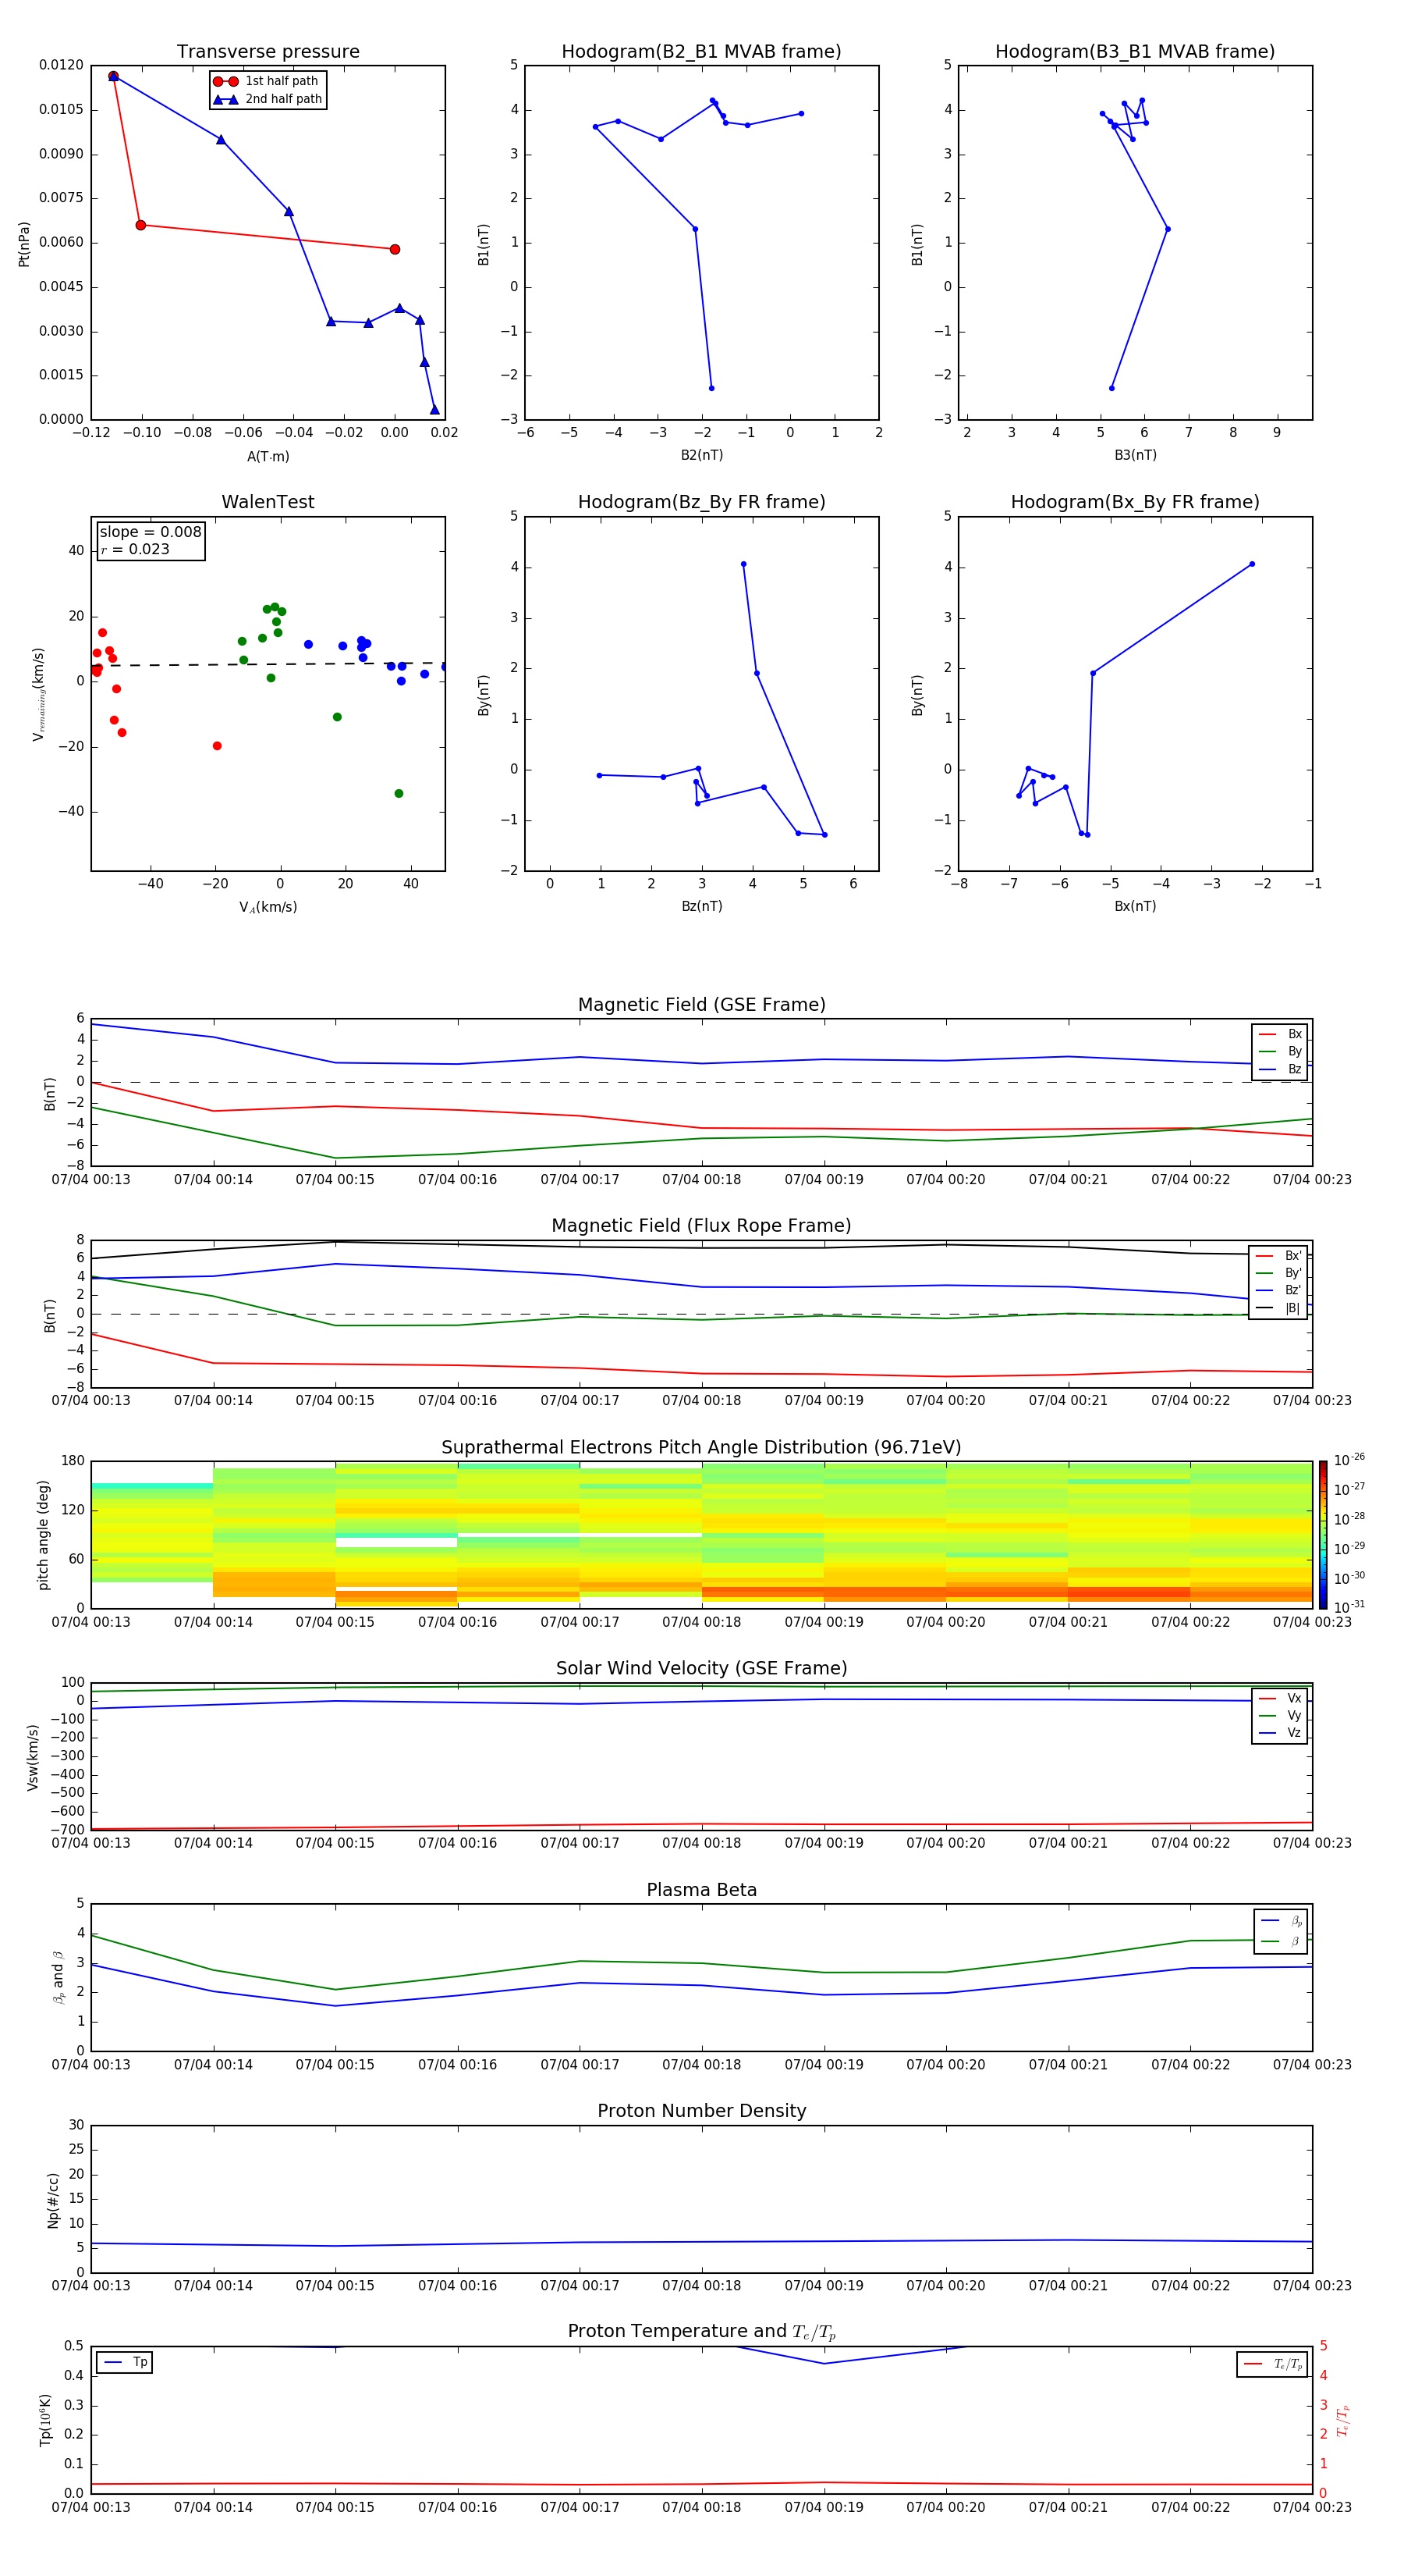Viewport: 1404px width, 2576px height.
Task: Click the colorbar's 10^-31 bottom label
Action: pos(1349,1607)
